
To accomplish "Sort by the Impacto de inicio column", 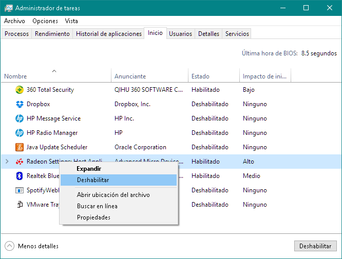I will [264, 76].
